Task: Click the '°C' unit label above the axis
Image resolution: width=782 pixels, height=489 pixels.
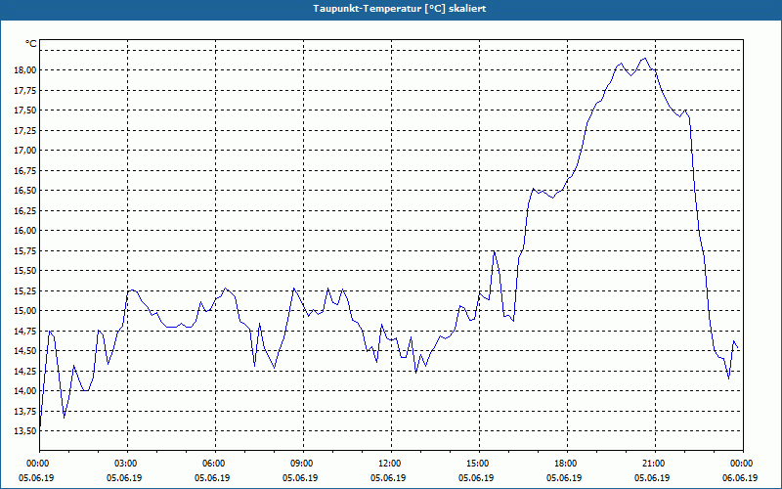Action: [x=31, y=44]
